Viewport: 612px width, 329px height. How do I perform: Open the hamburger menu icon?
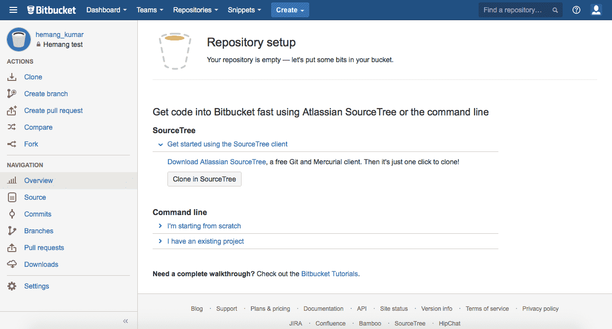13,10
